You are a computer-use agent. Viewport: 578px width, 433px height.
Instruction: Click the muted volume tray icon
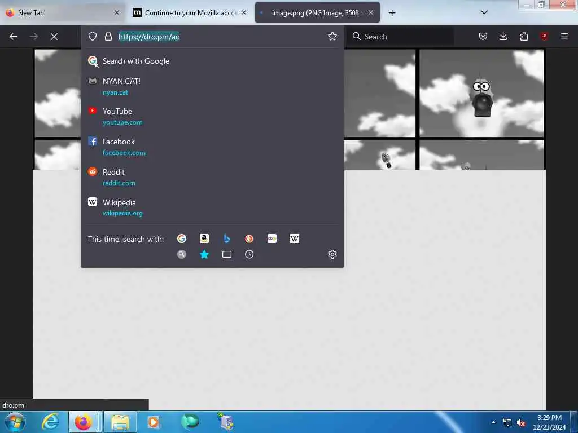point(521,423)
